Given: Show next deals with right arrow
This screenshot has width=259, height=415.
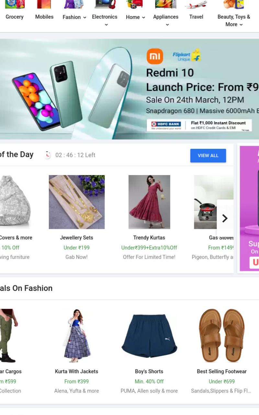Looking at the screenshot, I should (x=225, y=219).
